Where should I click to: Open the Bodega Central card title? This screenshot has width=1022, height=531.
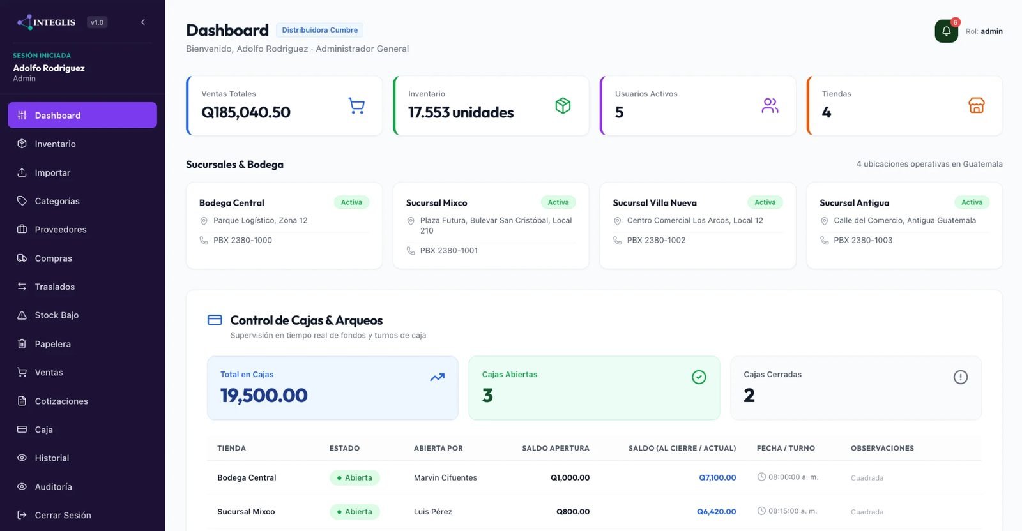tap(231, 202)
